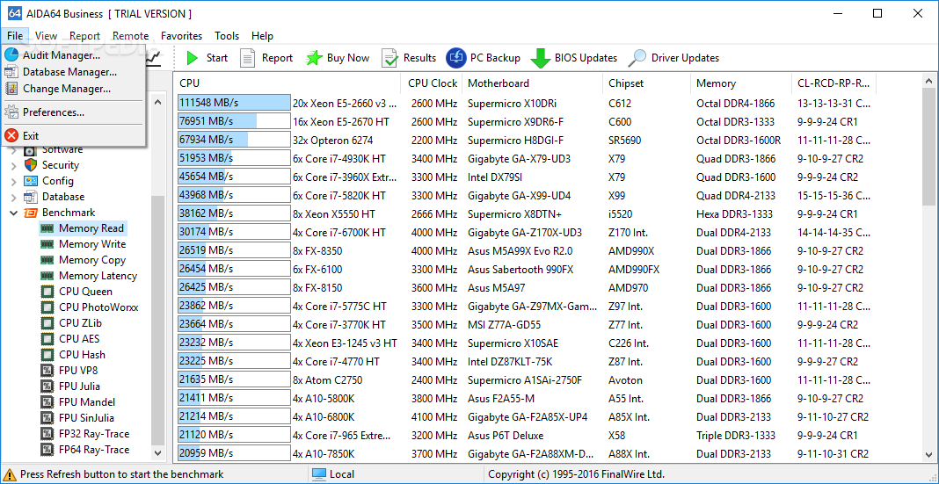Select Memory Latency benchmark
This screenshot has height=484, width=939.
(98, 276)
